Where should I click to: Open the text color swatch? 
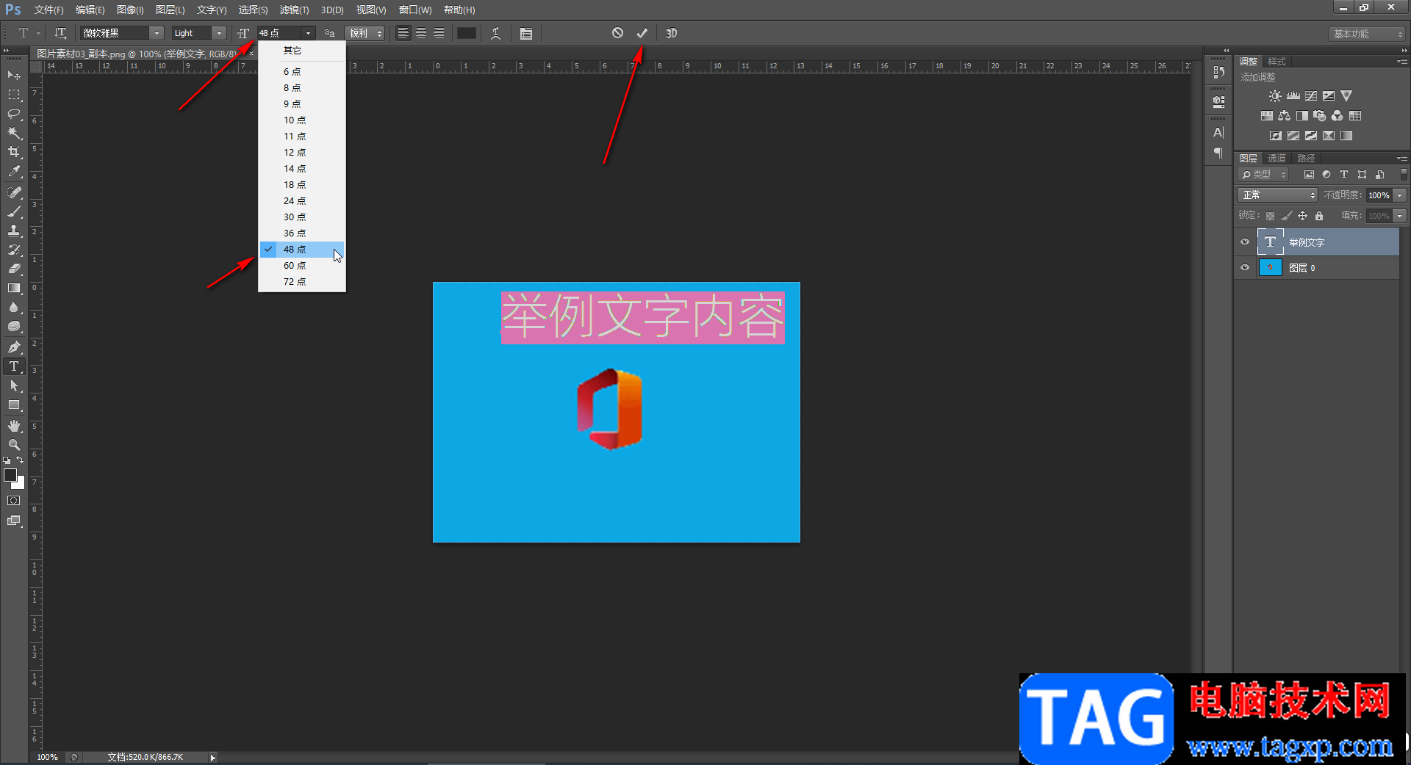[x=466, y=33]
